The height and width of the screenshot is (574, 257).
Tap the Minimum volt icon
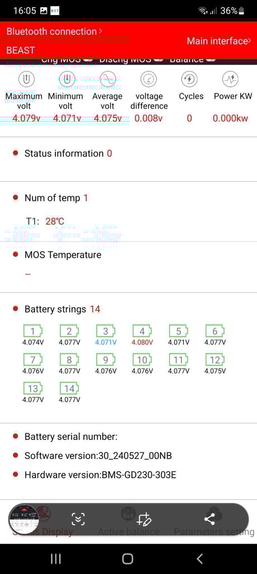67,79
